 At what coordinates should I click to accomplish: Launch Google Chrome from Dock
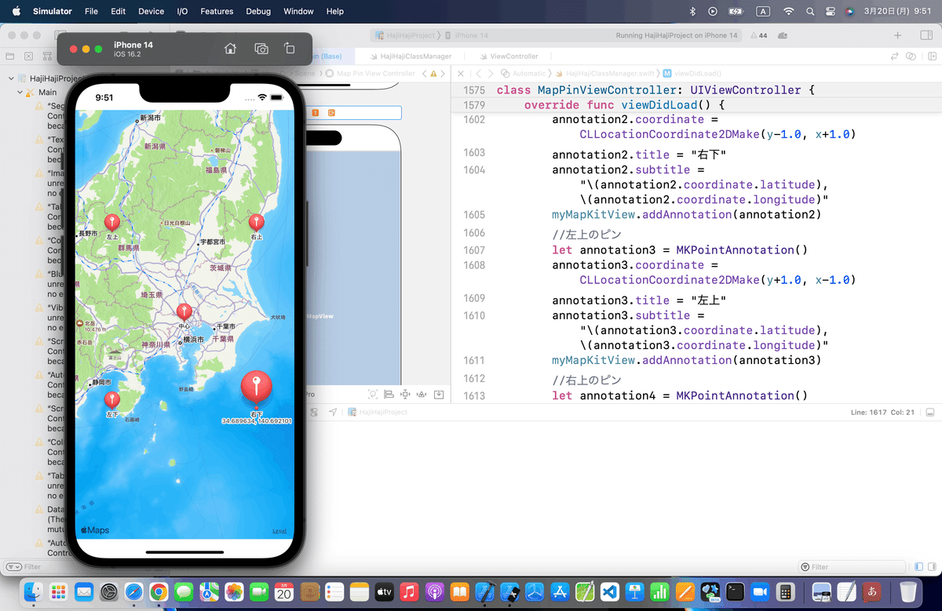[159, 591]
